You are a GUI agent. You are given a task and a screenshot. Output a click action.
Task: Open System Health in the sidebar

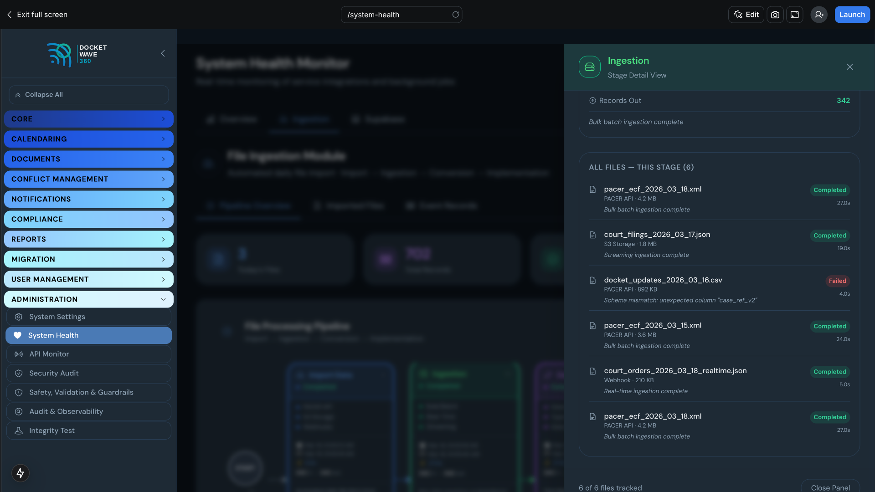(x=89, y=335)
